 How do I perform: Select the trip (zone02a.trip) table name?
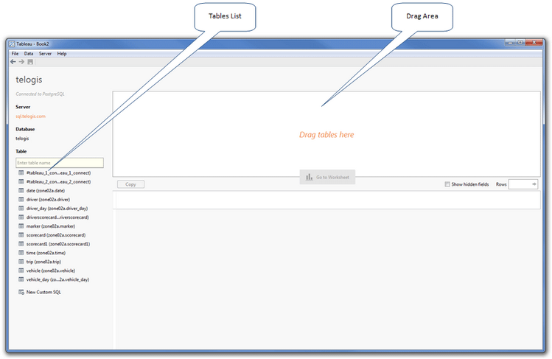(43, 262)
